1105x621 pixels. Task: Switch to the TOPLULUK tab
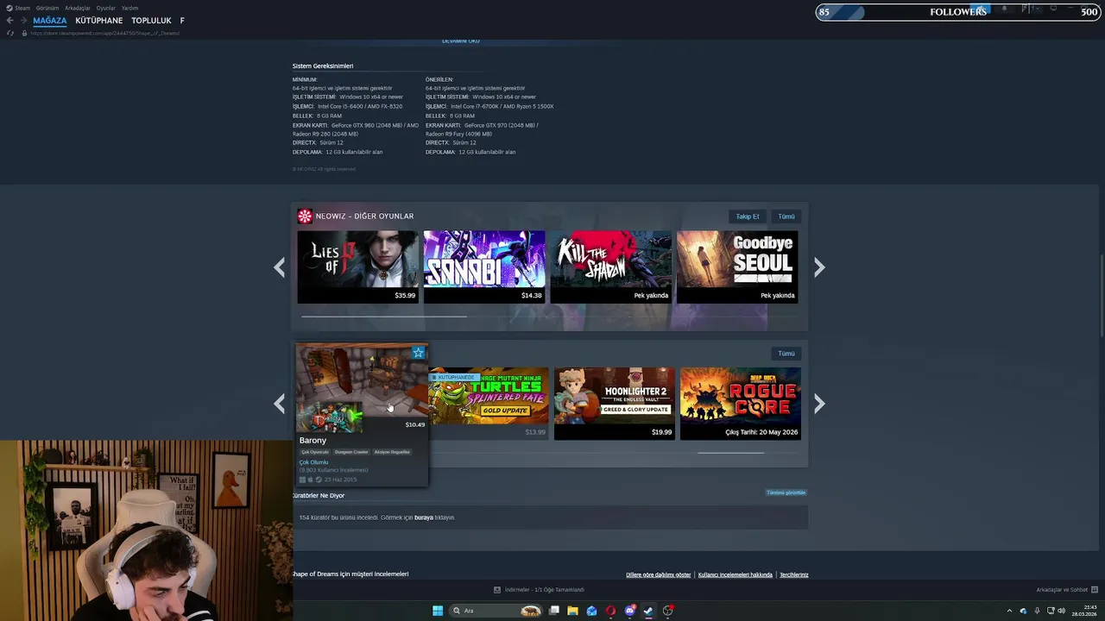pyautogui.click(x=151, y=21)
